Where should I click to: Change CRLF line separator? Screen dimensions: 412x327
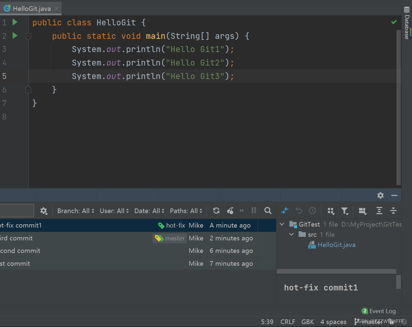tap(288, 322)
